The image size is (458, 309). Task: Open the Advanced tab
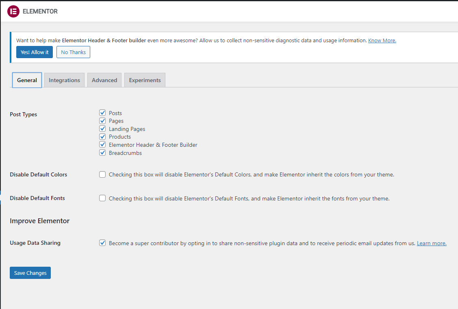[104, 80]
